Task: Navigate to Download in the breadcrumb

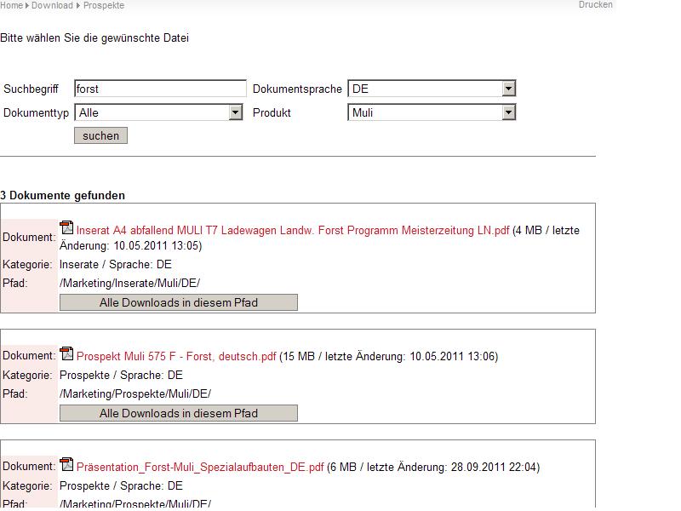Action: coord(52,5)
